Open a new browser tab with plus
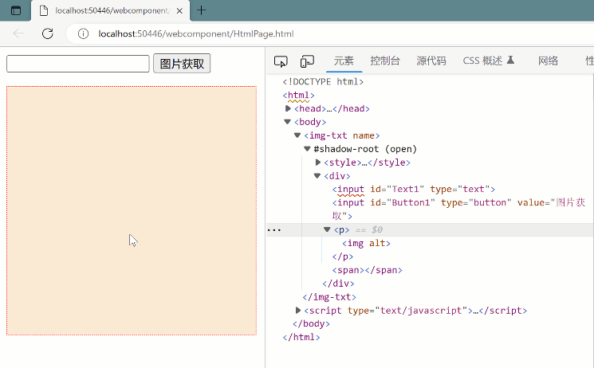The height and width of the screenshot is (368, 594). click(201, 10)
